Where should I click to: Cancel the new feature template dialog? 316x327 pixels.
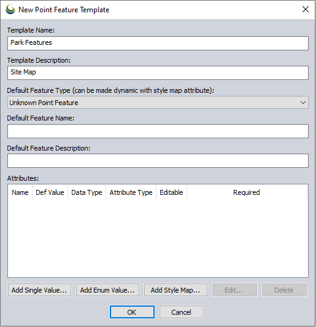[x=182, y=312]
